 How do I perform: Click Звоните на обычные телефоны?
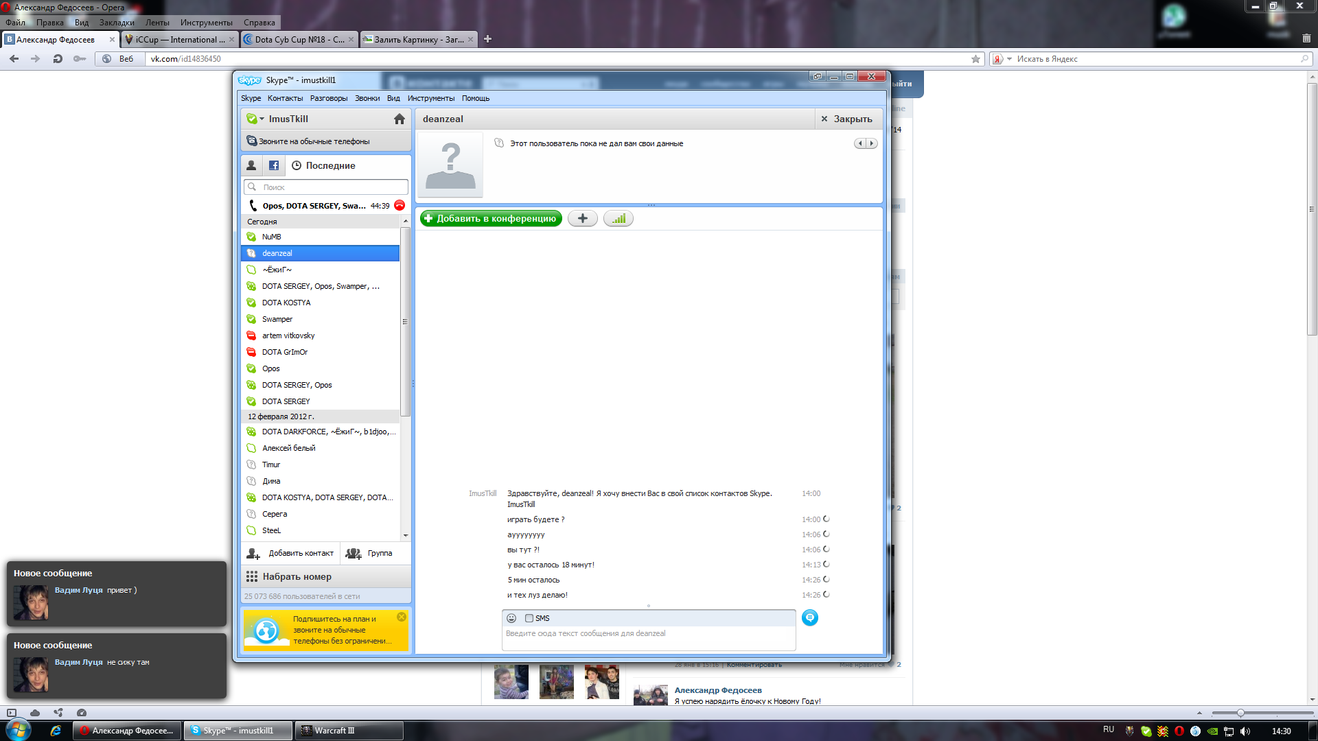click(326, 141)
